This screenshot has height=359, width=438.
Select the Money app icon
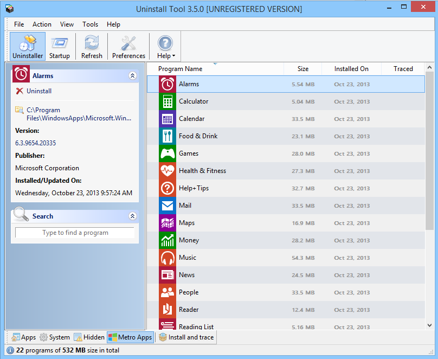[168, 240]
